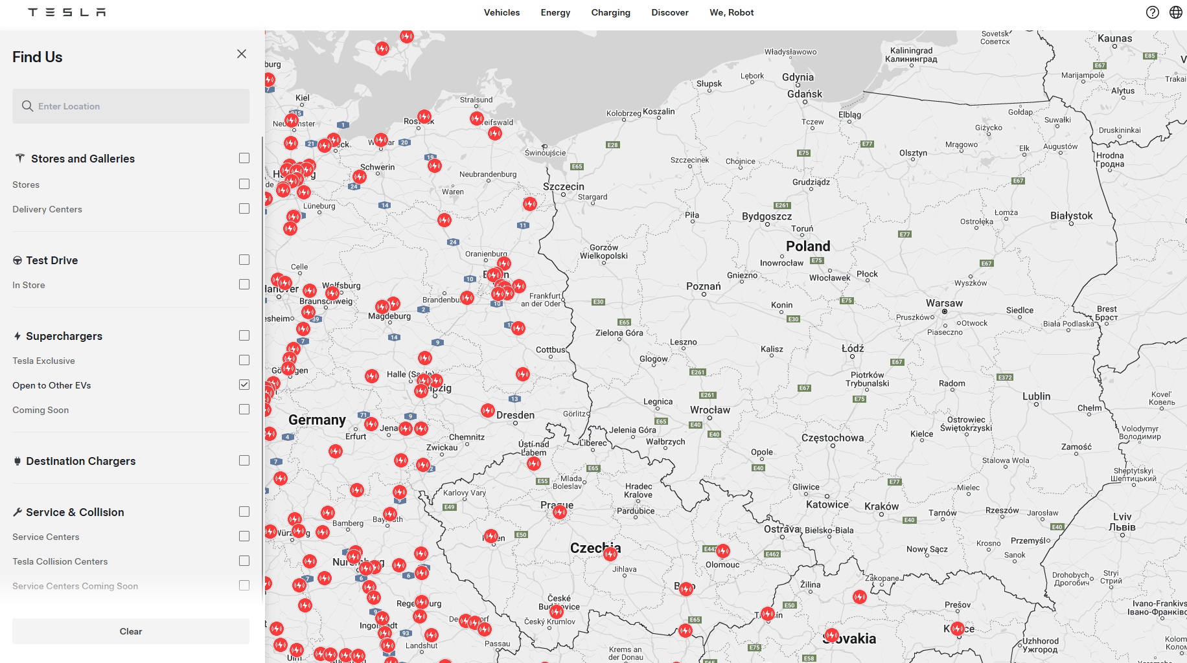
Task: Check the In Store checkbox
Action: (244, 285)
